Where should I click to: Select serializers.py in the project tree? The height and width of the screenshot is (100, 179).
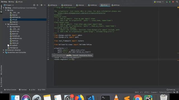(17, 38)
